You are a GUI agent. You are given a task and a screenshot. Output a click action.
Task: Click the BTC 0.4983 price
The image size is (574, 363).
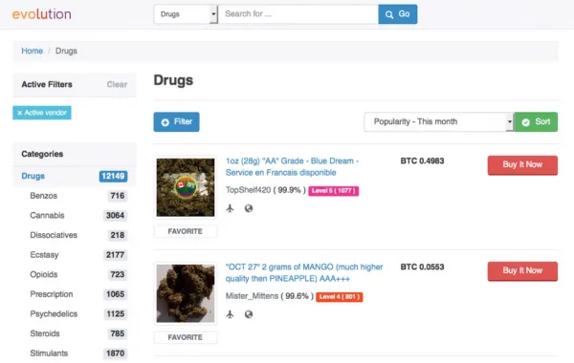point(422,160)
